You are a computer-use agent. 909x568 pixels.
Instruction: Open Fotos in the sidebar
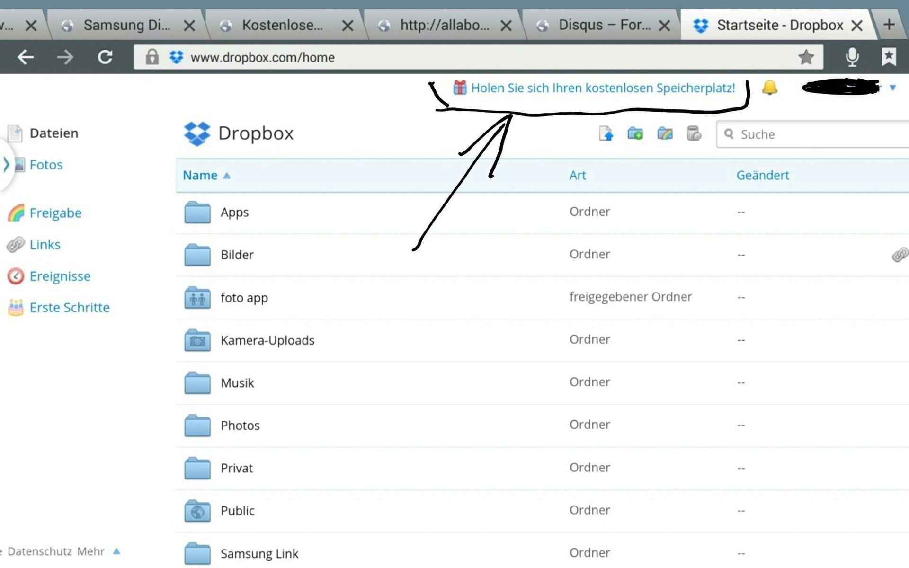46,165
